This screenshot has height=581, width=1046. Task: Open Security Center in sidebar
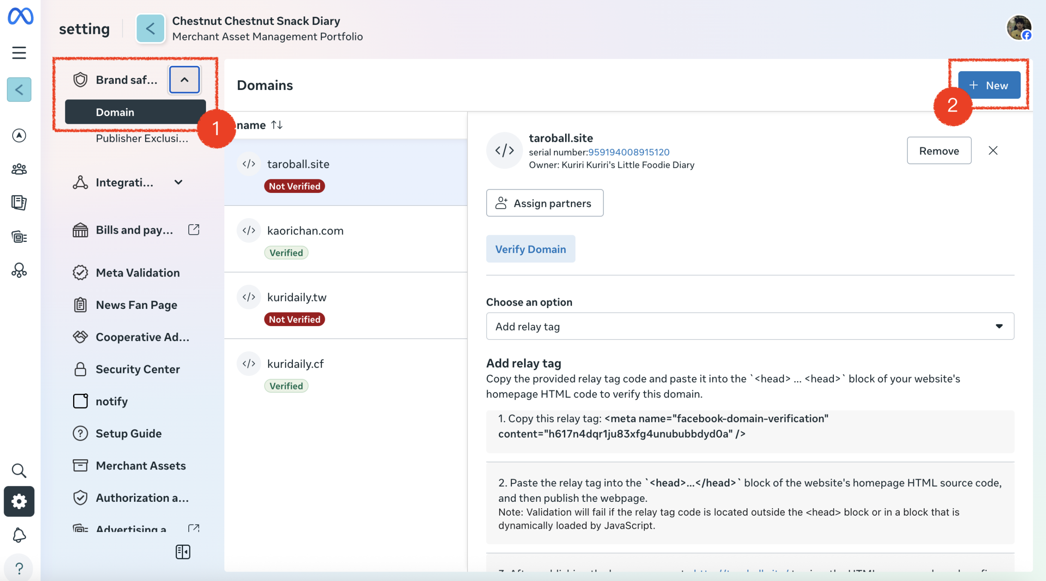137,369
